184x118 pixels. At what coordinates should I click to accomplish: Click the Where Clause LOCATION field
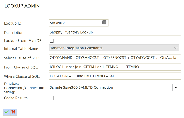pos(115,76)
